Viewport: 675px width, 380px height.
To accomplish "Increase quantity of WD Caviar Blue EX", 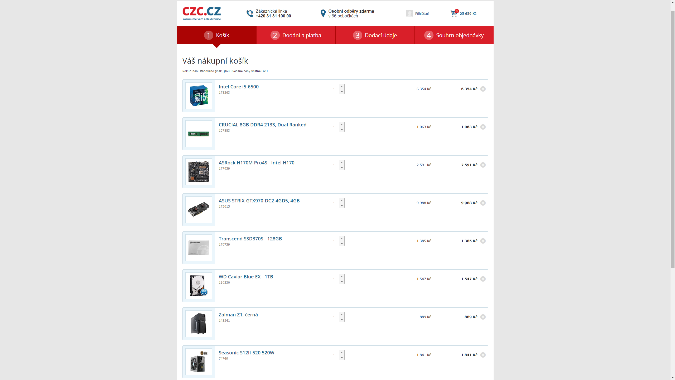I will click(x=342, y=277).
